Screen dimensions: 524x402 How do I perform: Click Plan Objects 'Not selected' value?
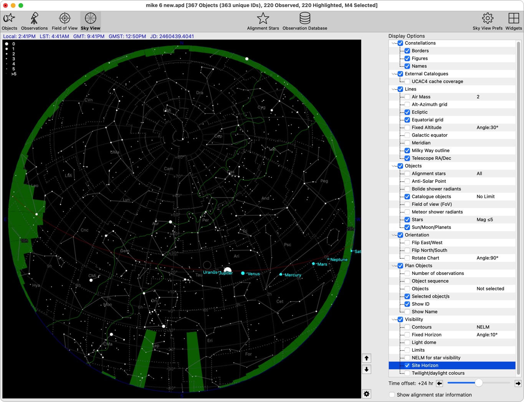click(x=490, y=289)
